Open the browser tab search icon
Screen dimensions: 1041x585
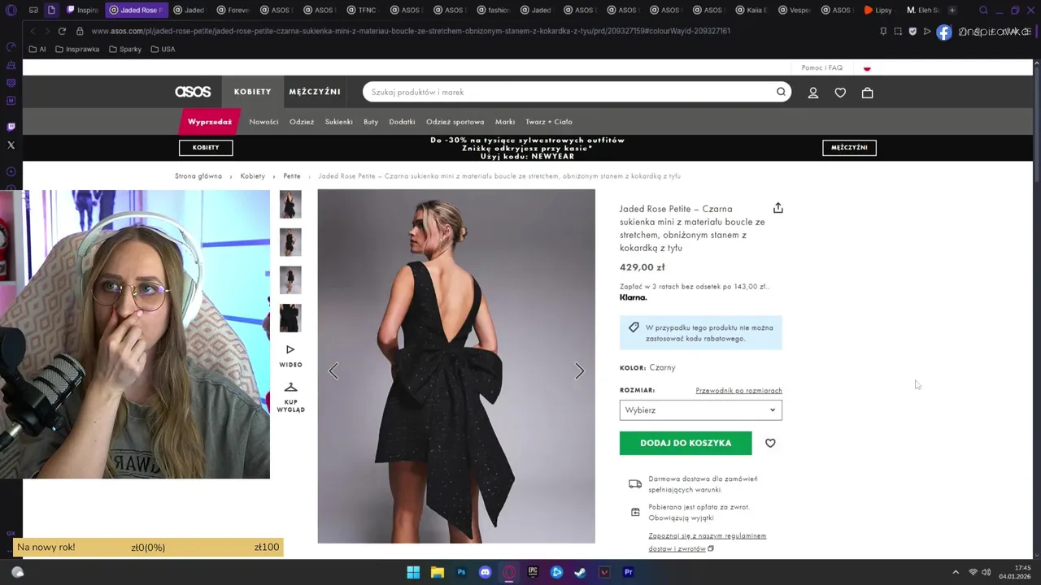pos(983,10)
